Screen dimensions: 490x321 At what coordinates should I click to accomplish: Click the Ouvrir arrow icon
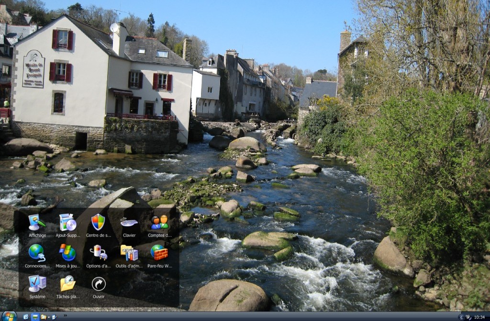coord(99,287)
